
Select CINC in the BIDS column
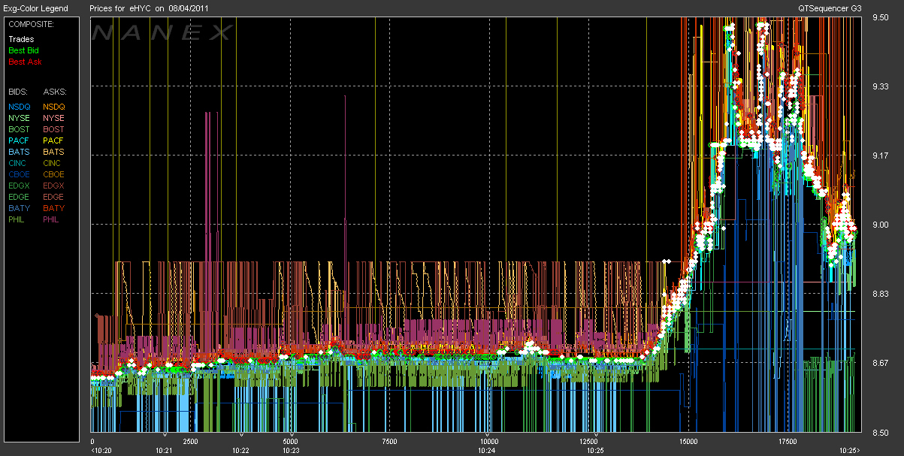(x=18, y=163)
